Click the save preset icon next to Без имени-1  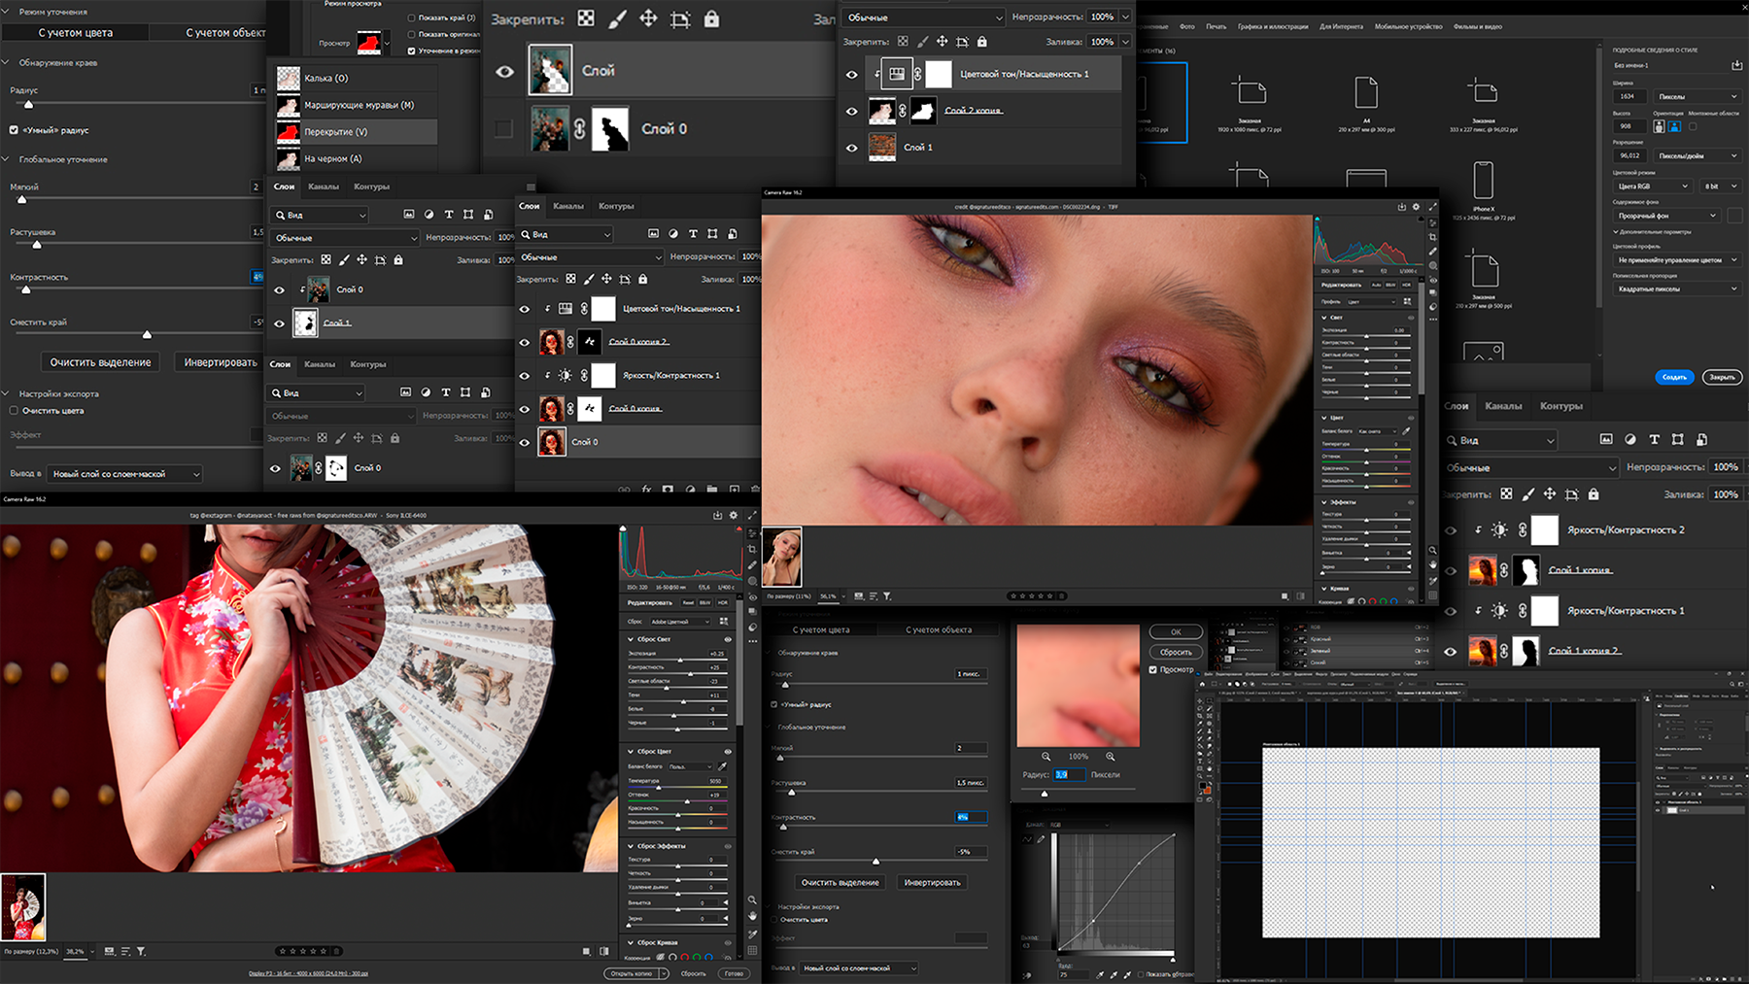click(1736, 65)
